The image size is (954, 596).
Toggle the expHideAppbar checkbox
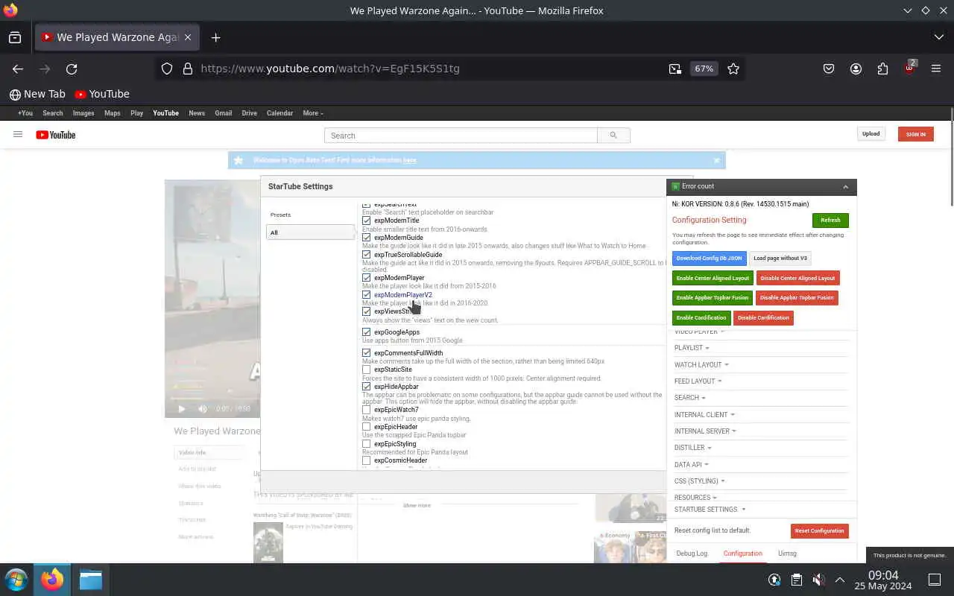click(366, 387)
